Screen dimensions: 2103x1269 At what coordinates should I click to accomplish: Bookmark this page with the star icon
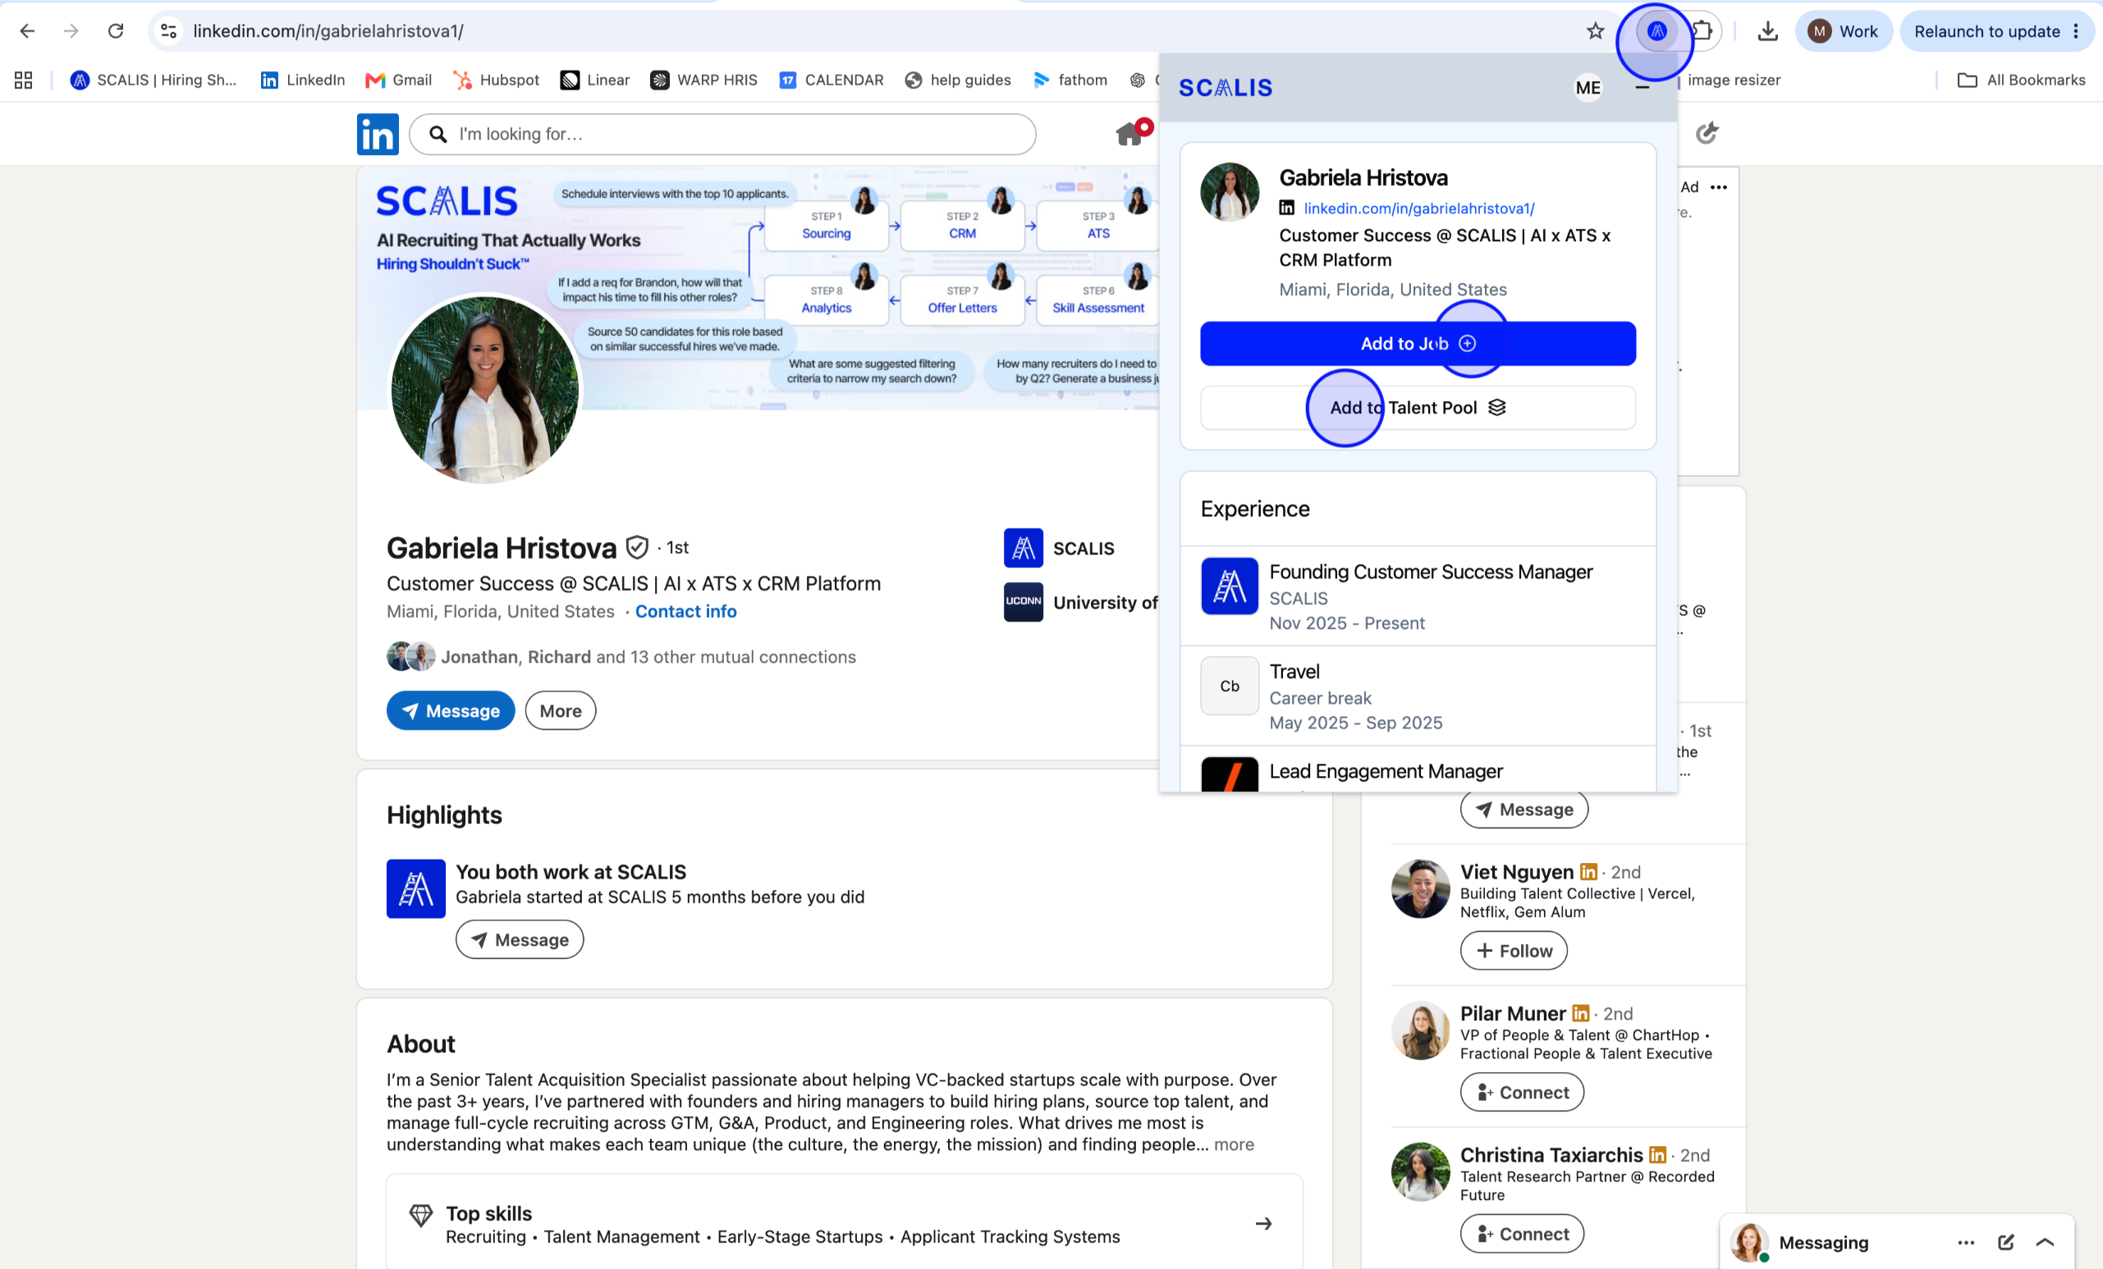(x=1595, y=31)
